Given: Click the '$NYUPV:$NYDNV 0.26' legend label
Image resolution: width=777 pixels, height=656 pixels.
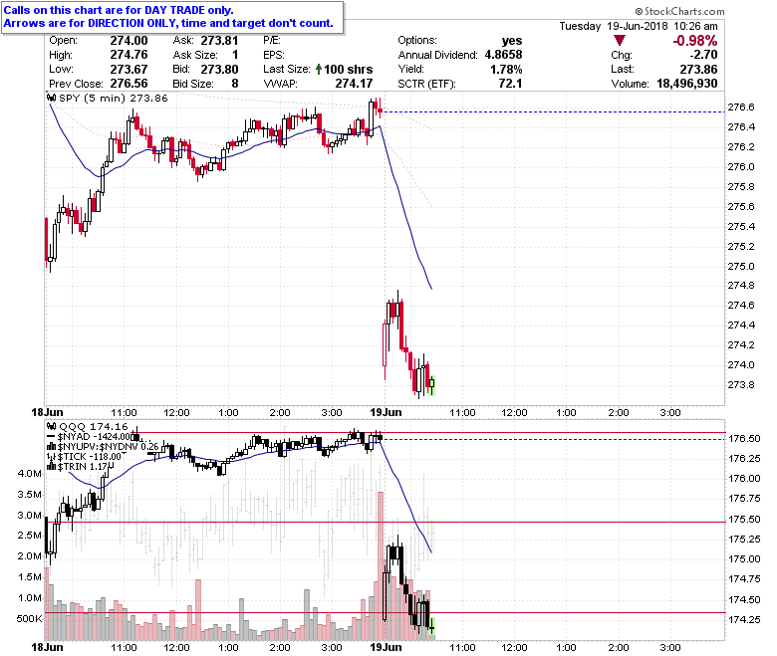Looking at the screenshot, I should coord(108,447).
